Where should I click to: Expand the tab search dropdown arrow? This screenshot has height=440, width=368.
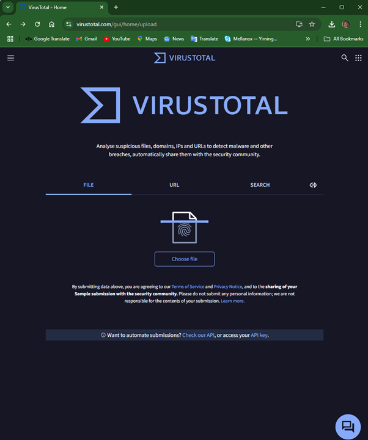[x=8, y=7]
